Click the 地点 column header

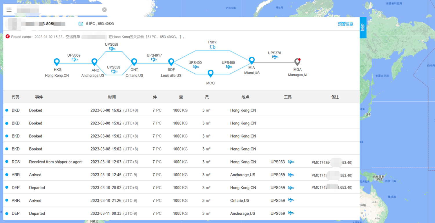[245, 97]
